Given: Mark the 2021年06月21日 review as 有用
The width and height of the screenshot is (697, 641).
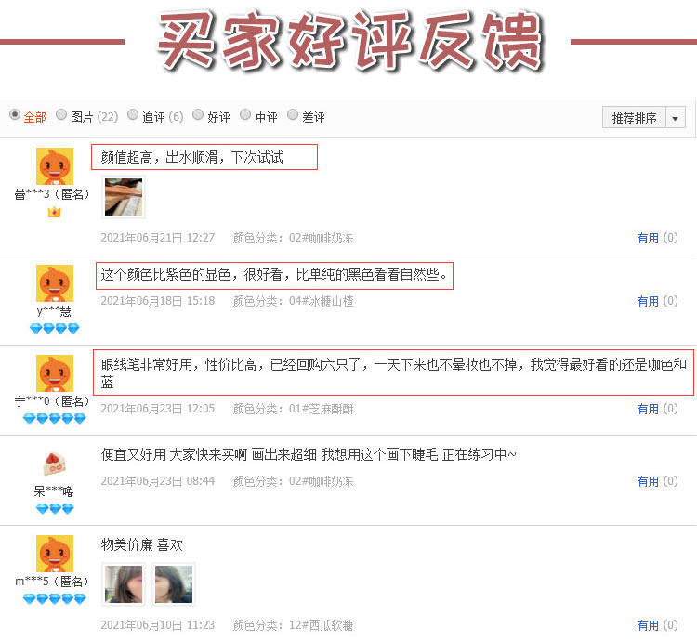Looking at the screenshot, I should 648,239.
